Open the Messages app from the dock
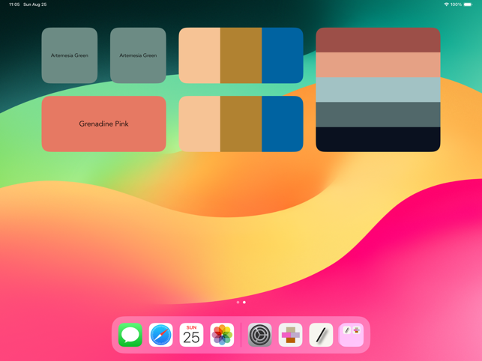The height and width of the screenshot is (361, 482). pyautogui.click(x=130, y=335)
